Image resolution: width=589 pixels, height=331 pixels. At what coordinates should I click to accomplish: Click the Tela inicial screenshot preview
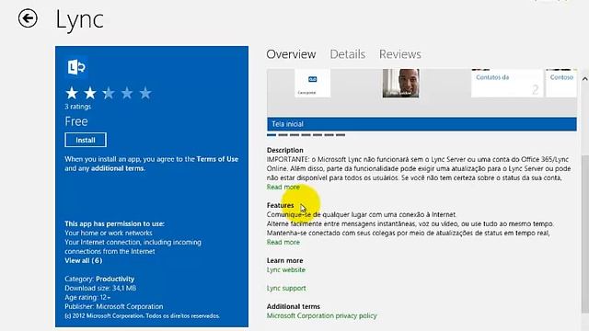tap(422, 100)
